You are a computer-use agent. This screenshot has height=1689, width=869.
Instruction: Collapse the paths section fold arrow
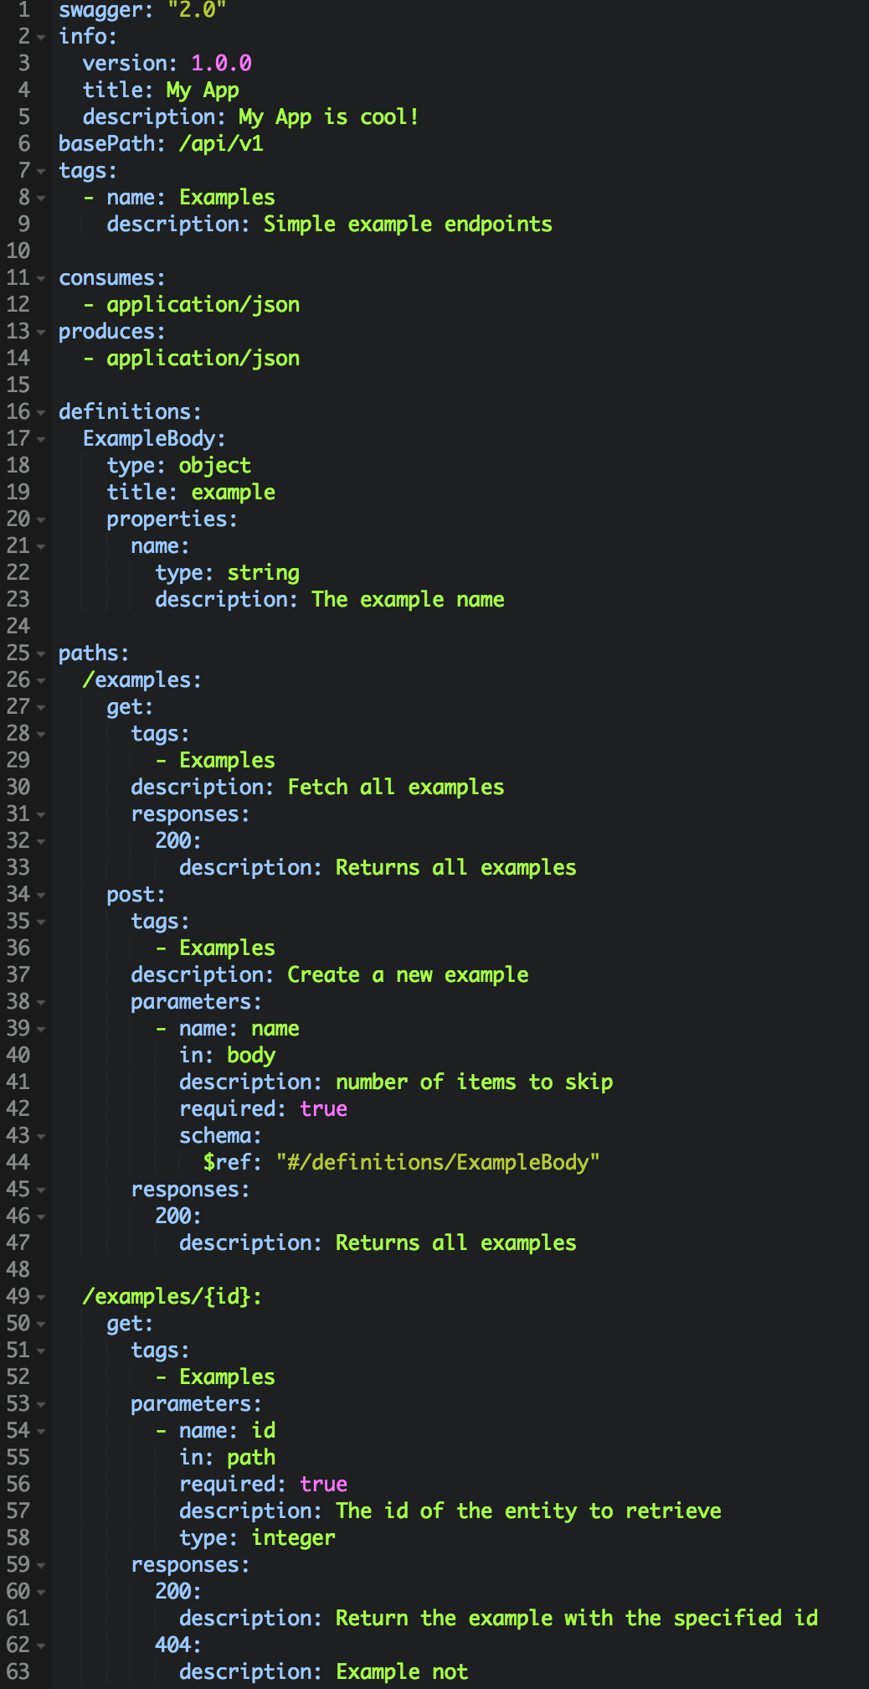[41, 653]
